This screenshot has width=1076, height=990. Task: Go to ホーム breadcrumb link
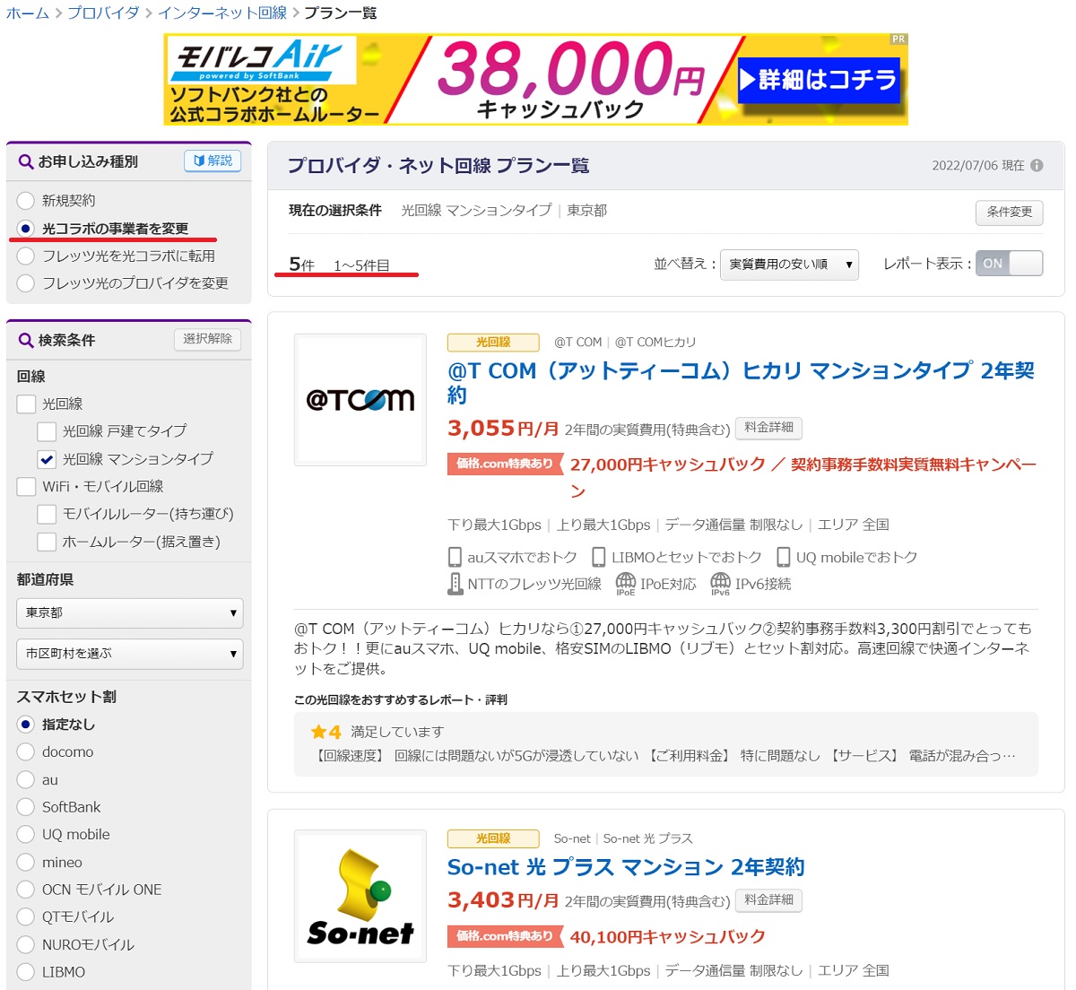tap(28, 13)
